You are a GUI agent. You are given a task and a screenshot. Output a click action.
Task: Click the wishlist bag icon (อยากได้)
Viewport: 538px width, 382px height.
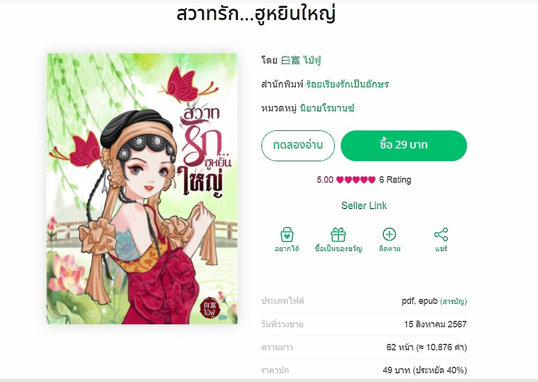tap(287, 235)
